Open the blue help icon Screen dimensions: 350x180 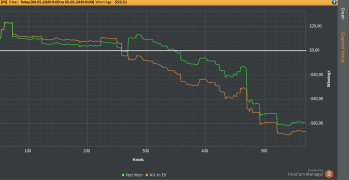coord(334,2)
